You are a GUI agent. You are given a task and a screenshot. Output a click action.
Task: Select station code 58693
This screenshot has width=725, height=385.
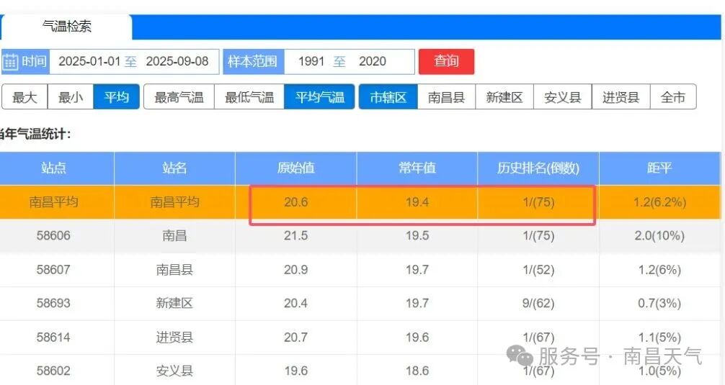[53, 303]
